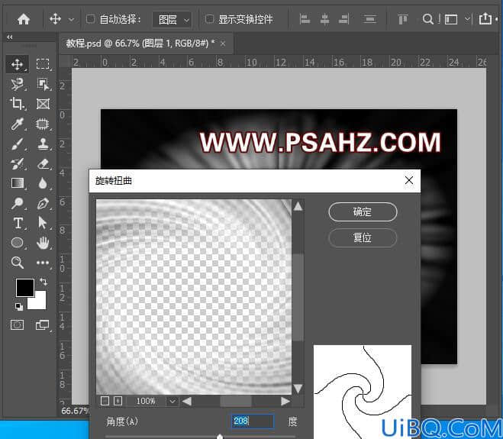This screenshot has width=503, height=439.
Task: Enable the 自动选择 checkbox
Action: [x=91, y=19]
